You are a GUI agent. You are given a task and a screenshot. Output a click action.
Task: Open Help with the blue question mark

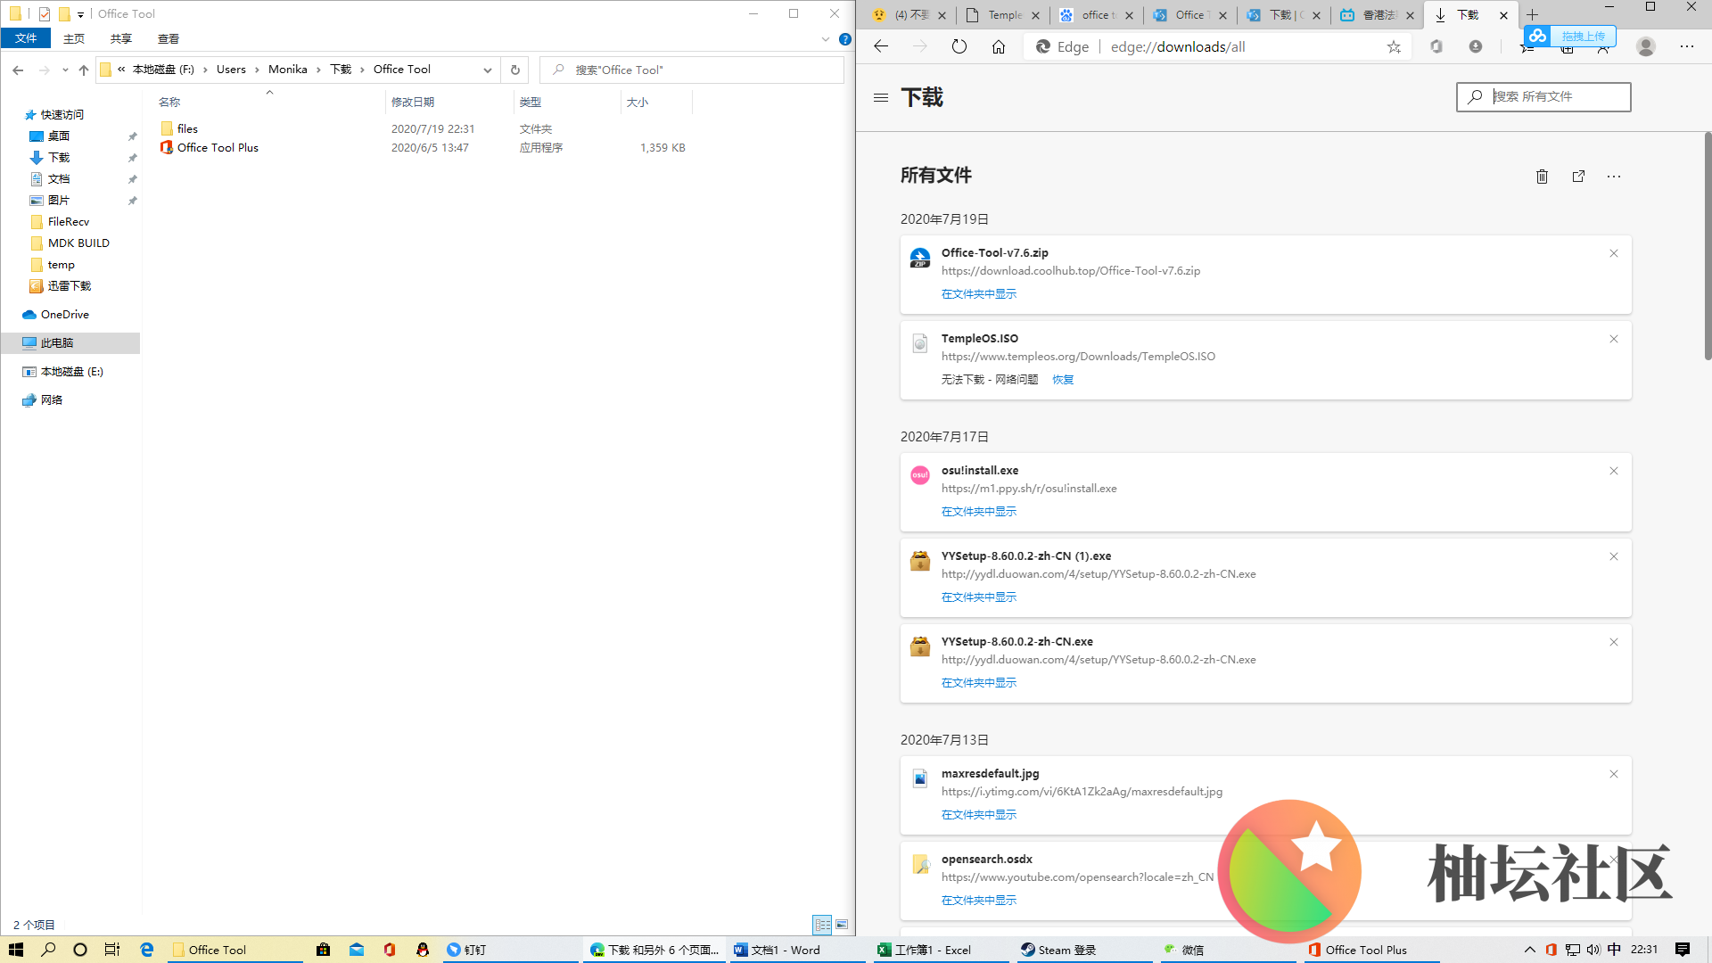(x=844, y=39)
